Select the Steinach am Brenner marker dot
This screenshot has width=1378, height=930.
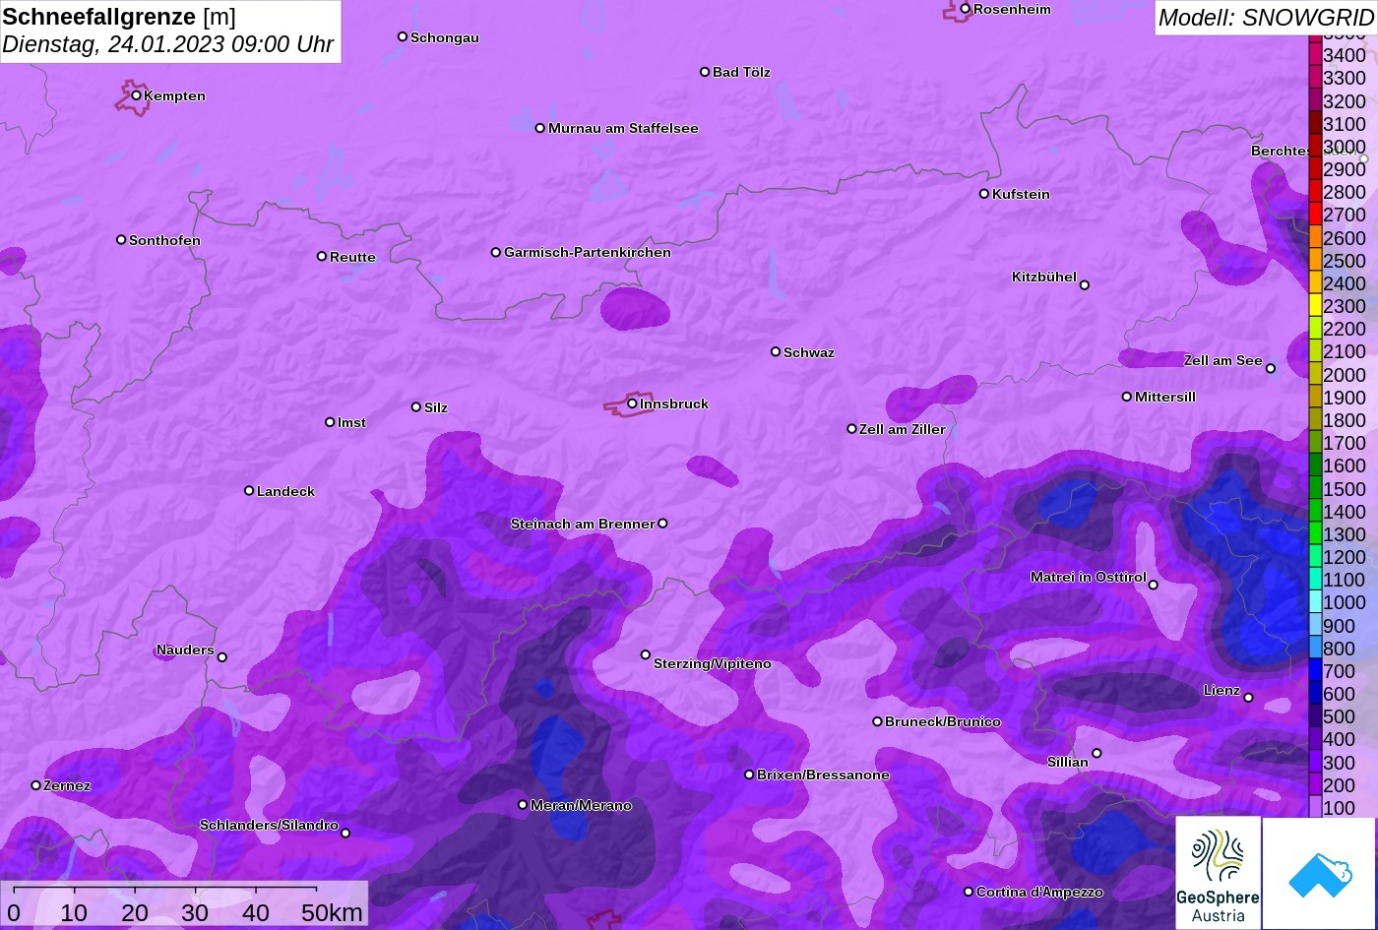pyautogui.click(x=662, y=524)
